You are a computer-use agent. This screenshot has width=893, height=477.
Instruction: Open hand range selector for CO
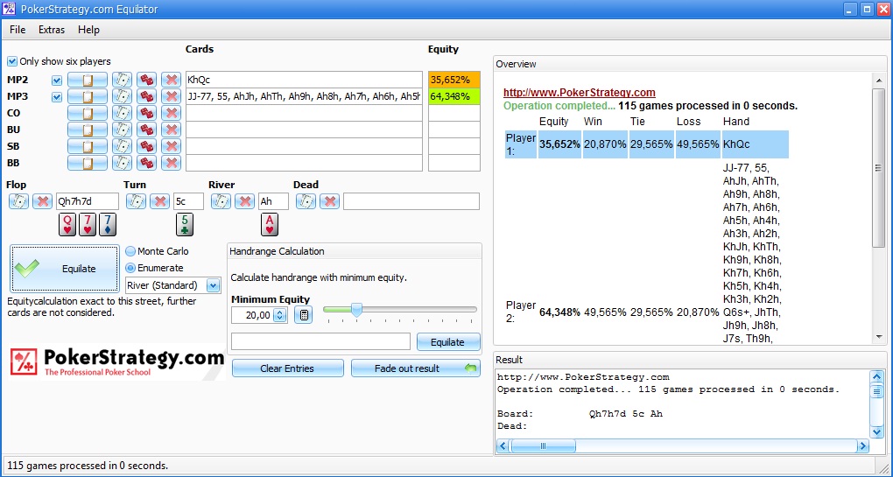coord(88,113)
